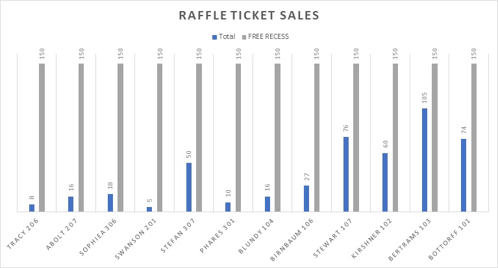This screenshot has width=498, height=268.
Task: Click the blue bar for Stewart 107
Action: click(x=346, y=174)
